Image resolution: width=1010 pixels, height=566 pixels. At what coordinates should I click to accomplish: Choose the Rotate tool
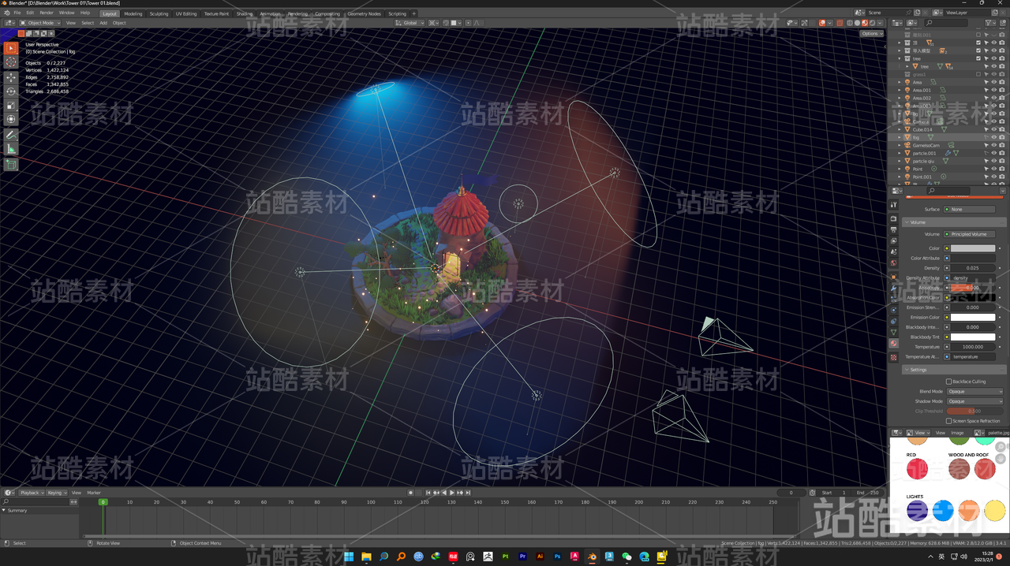click(x=11, y=91)
